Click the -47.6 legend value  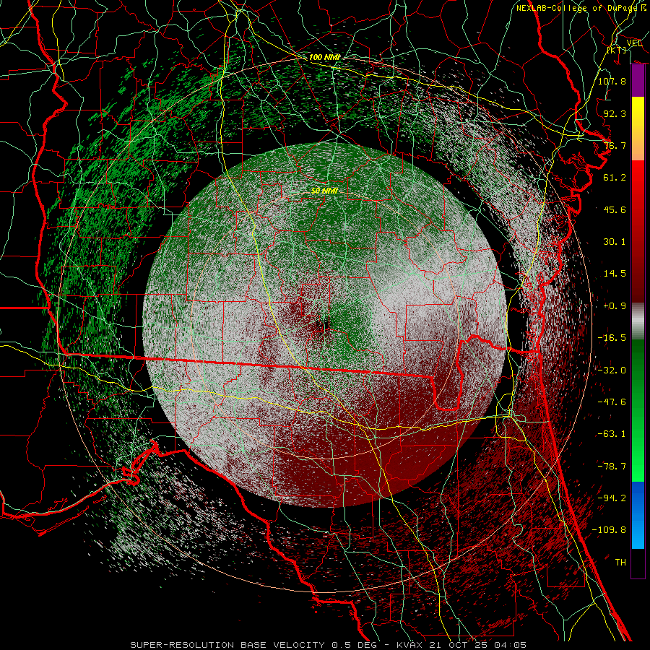click(612, 402)
